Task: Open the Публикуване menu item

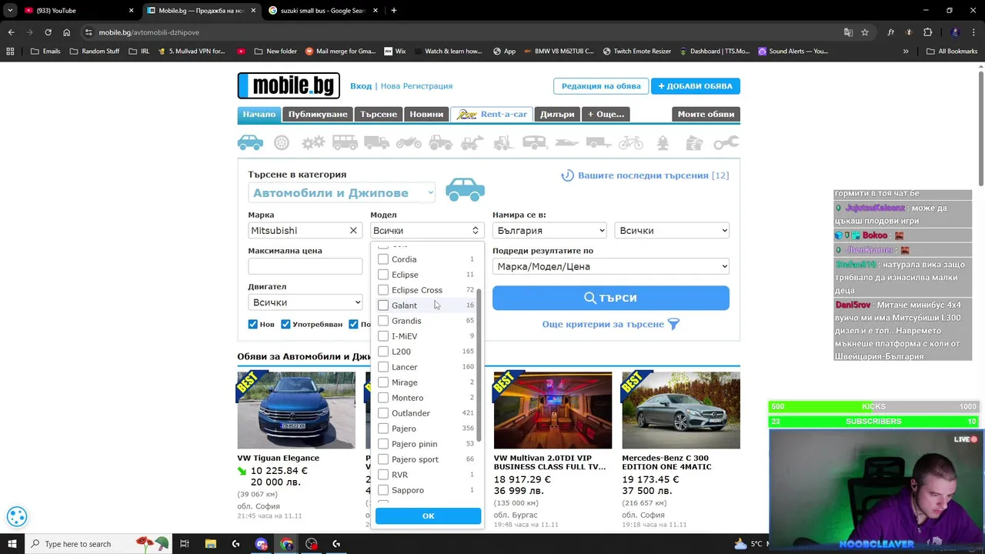Action: tap(318, 114)
